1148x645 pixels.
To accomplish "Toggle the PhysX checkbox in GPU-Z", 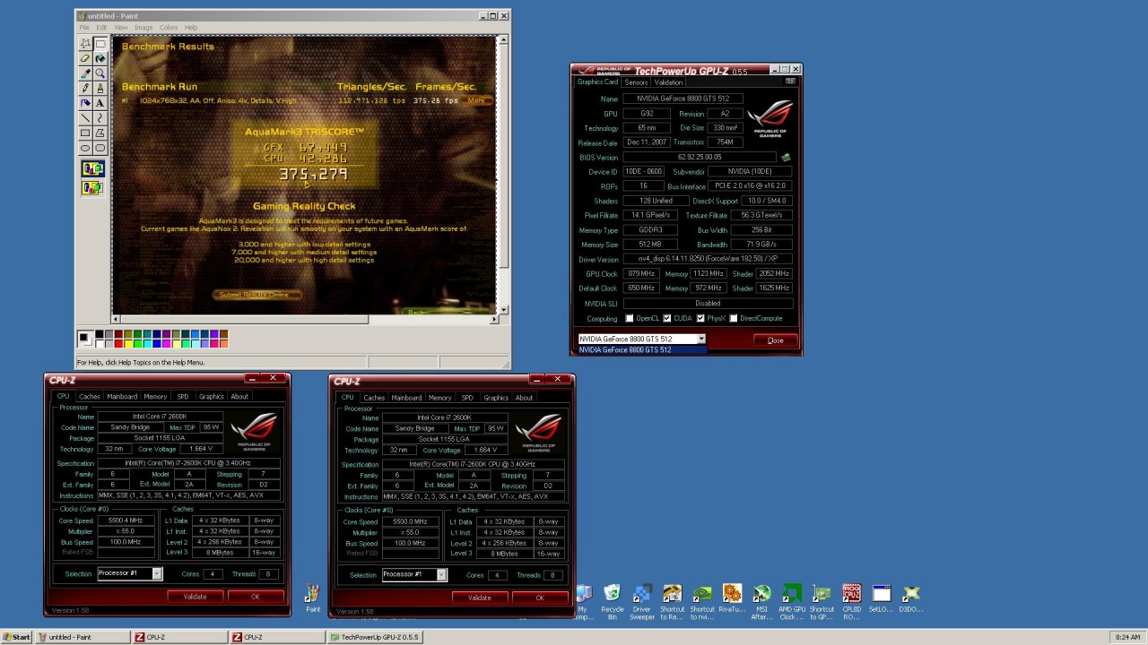I will click(700, 318).
